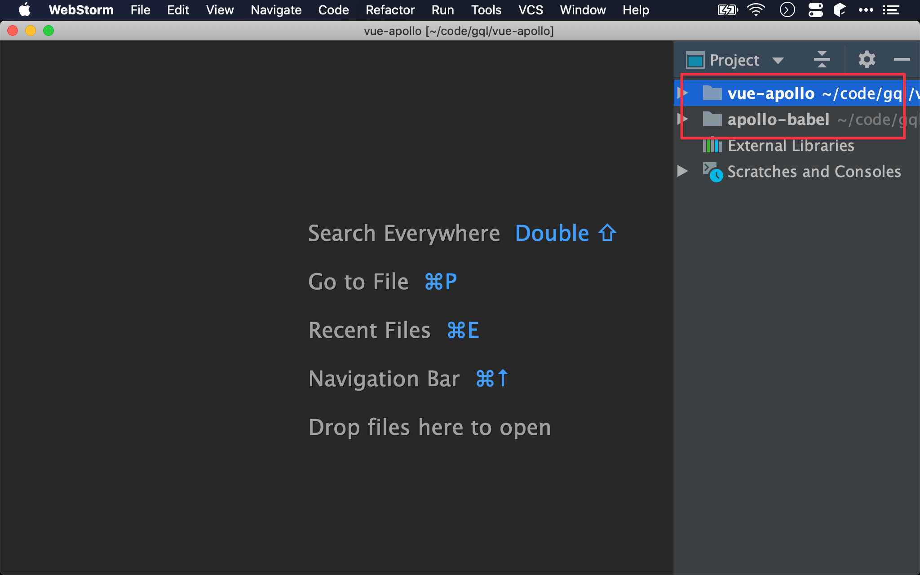920x575 pixels.
Task: Select the apollo-babel project row
Action: click(x=778, y=119)
